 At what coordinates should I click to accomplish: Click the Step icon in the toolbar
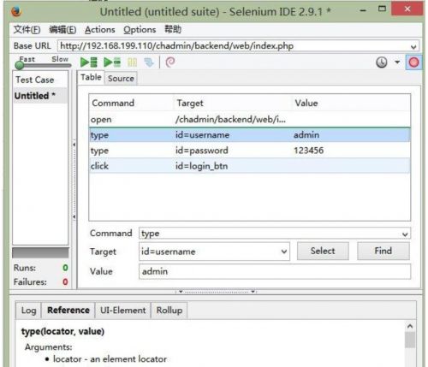pyautogui.click(x=149, y=62)
